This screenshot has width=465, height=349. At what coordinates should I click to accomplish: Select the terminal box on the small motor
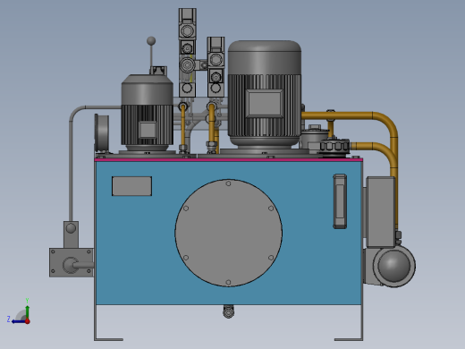(x=148, y=130)
